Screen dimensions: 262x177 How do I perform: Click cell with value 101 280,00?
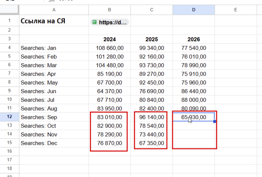point(110,56)
